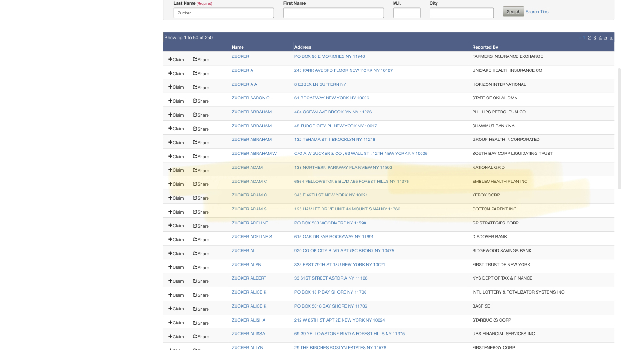Claim ZUCKER ADAM C Xerox Corp row
The image size is (623, 350).
point(176,198)
